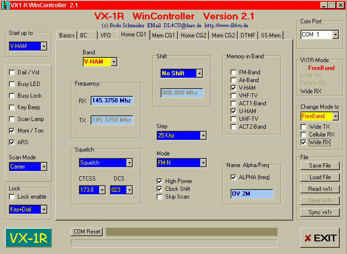Open the Mem CG1 tab
Image resolution: width=347 pixels, height=254 pixels.
[164, 35]
